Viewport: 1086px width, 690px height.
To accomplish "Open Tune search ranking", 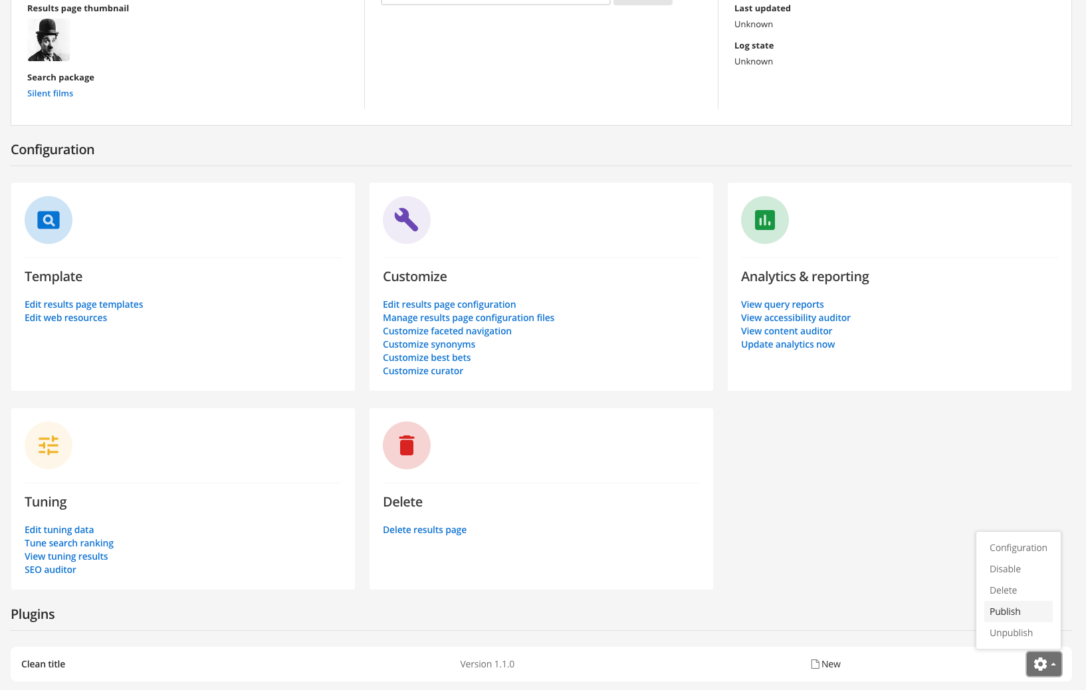I will click(x=68, y=542).
